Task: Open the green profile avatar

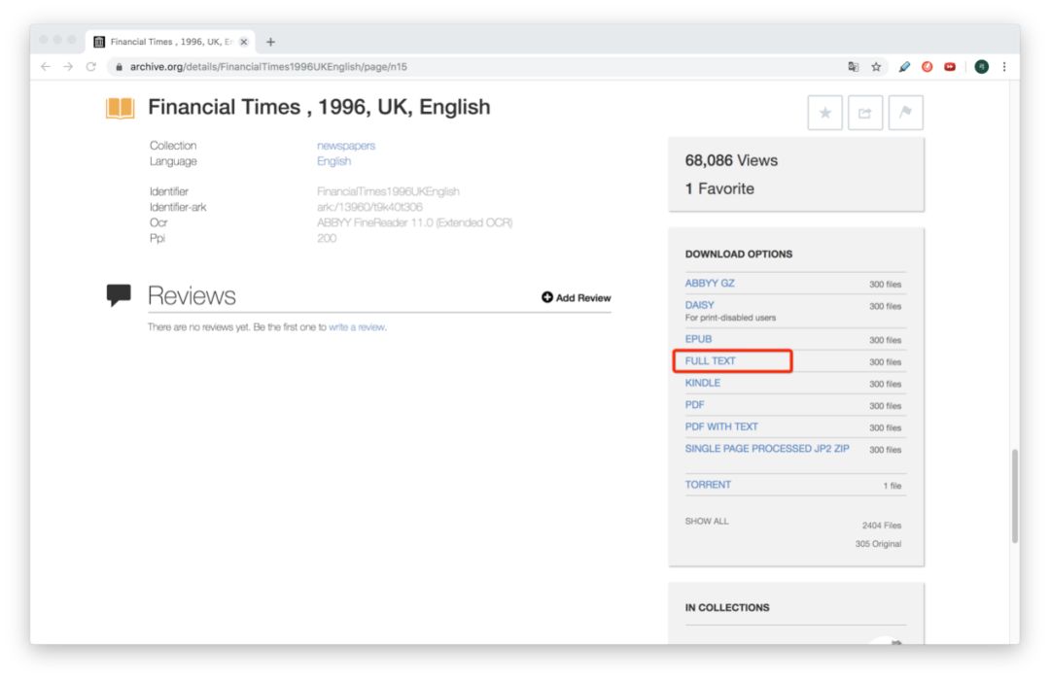Action: point(982,67)
